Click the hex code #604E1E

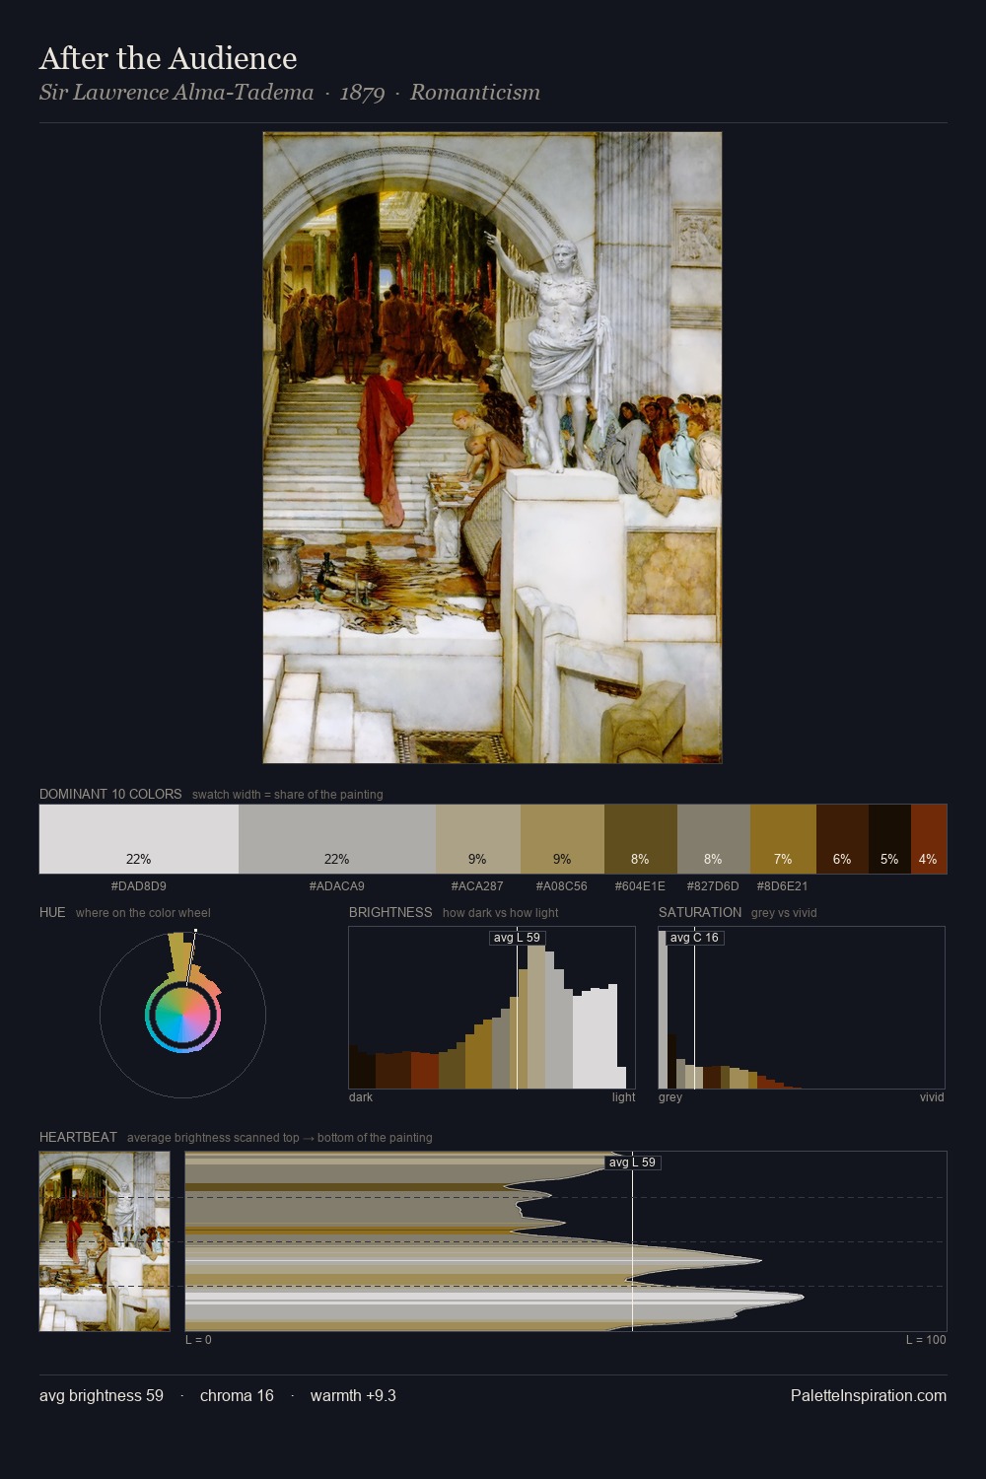(641, 886)
